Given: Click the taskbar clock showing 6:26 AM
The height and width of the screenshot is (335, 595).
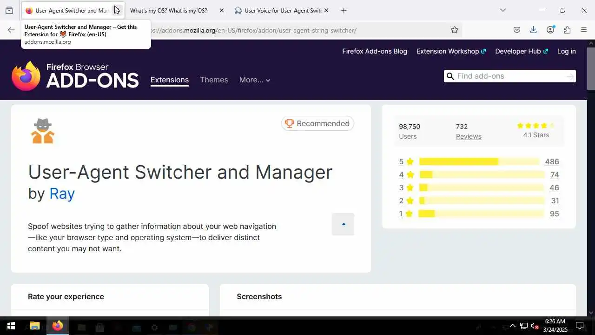Looking at the screenshot, I should pos(555,326).
